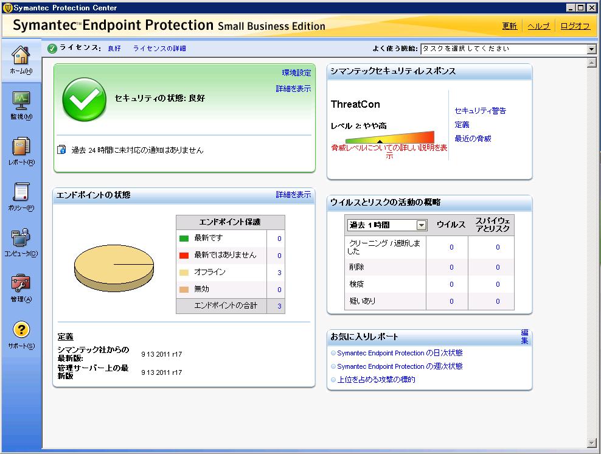The width and height of the screenshot is (601, 454).
Task: Click 9 13 2011 r17 beside シマンテック社からの最新版
Action: 161,354
